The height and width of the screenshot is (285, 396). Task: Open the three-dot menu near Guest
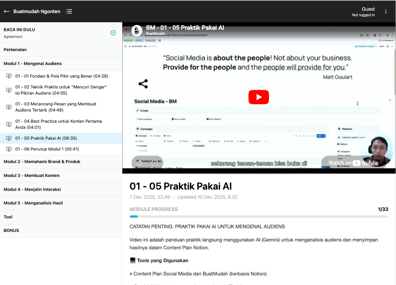click(386, 11)
